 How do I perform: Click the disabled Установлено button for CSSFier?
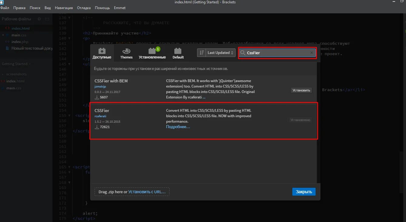coord(300,120)
